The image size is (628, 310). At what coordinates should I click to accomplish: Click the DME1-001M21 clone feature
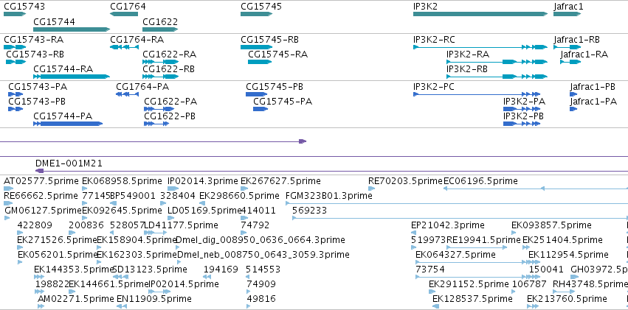[x=331, y=171]
